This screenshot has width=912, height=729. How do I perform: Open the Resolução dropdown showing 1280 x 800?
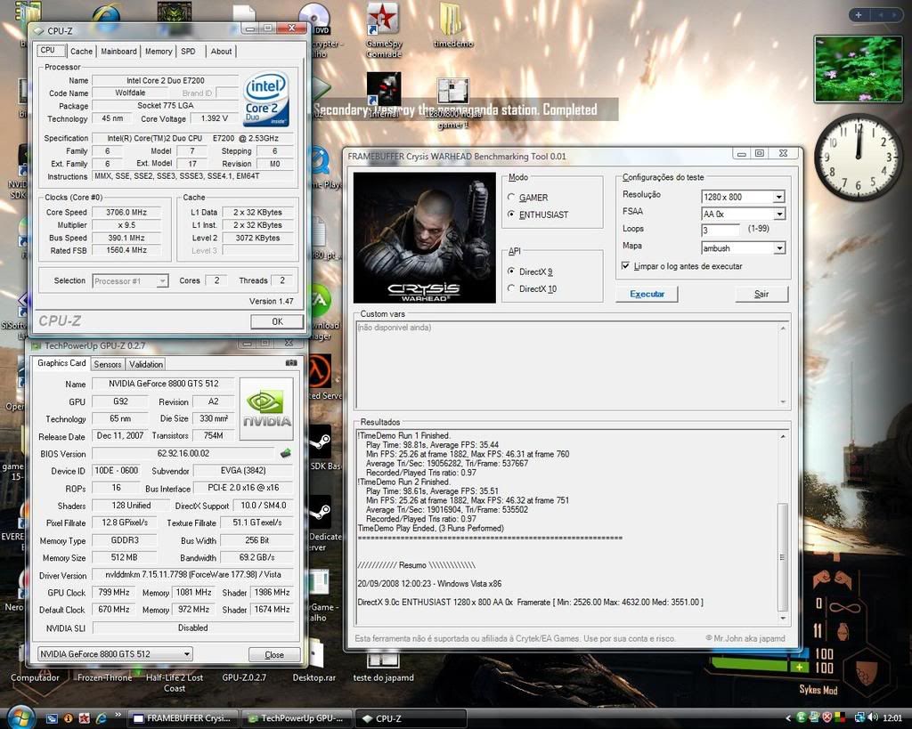tap(778, 197)
